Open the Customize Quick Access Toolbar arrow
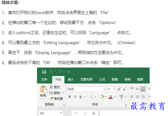168x116 pixels. tap(69, 72)
